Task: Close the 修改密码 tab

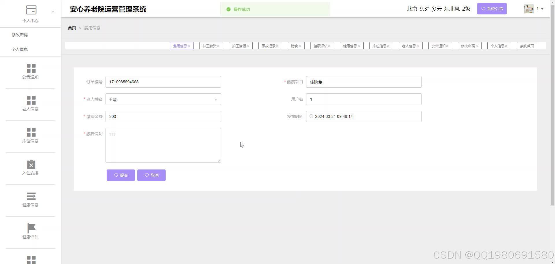Action: (x=477, y=46)
